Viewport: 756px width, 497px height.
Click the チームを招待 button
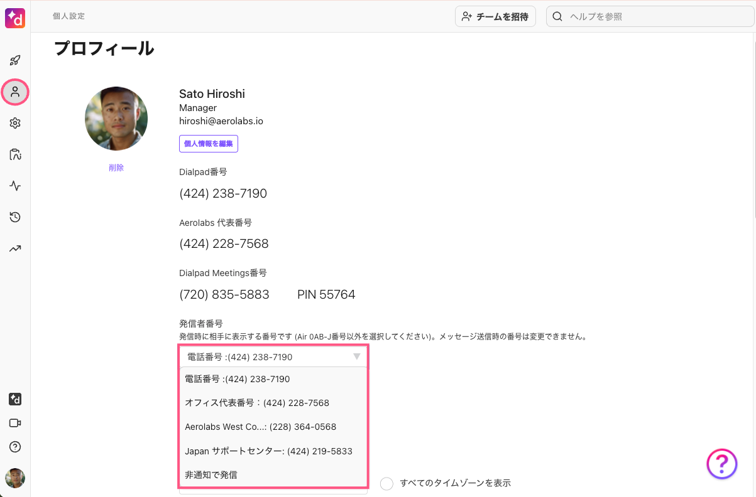click(x=495, y=16)
